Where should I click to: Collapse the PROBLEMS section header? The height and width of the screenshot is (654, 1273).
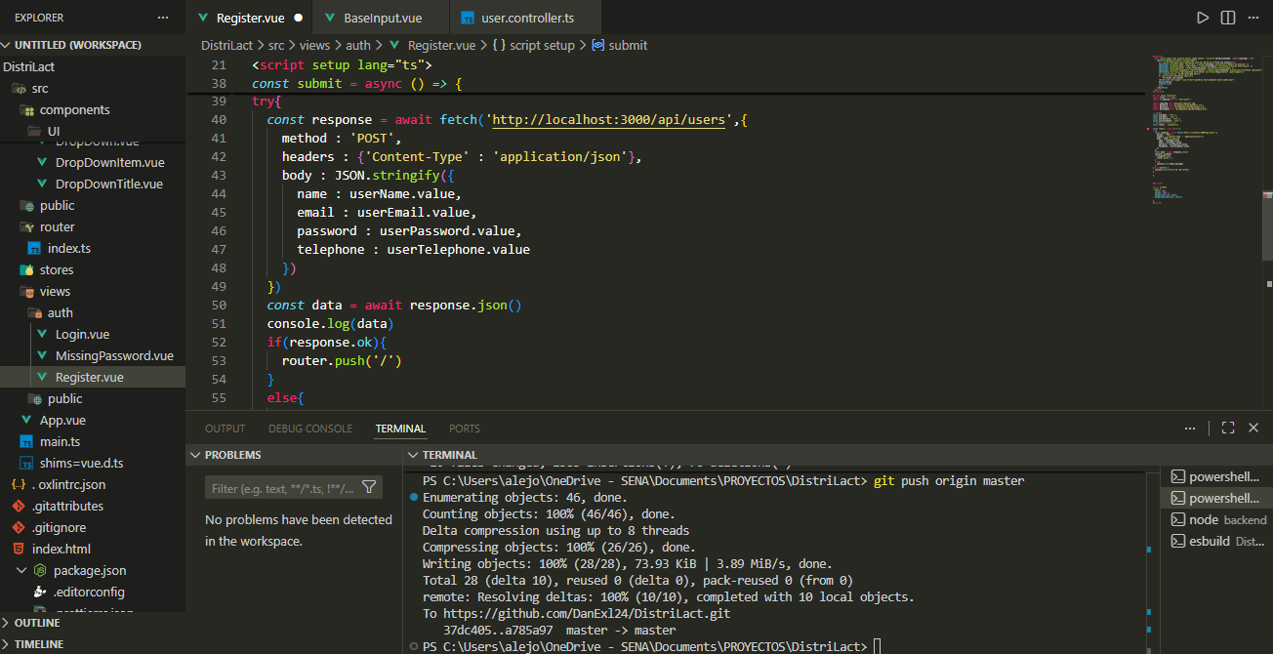(x=233, y=455)
